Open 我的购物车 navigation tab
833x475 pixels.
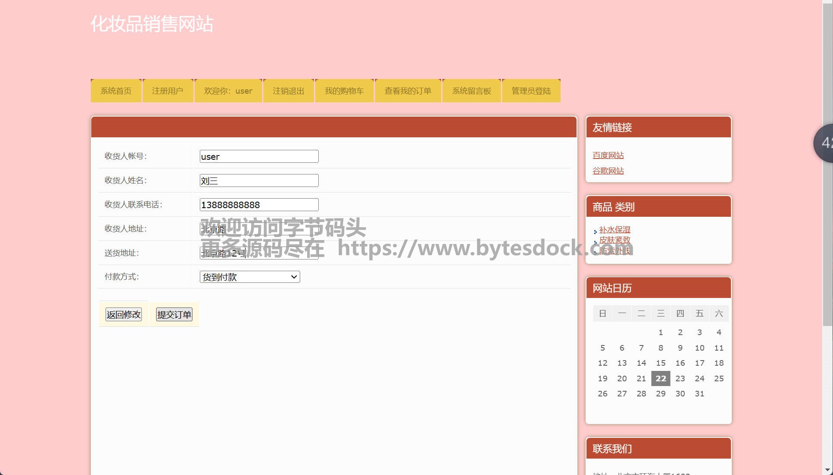344,91
